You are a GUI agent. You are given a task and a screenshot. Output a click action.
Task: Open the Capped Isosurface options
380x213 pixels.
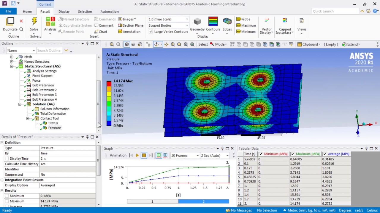pos(285,26)
